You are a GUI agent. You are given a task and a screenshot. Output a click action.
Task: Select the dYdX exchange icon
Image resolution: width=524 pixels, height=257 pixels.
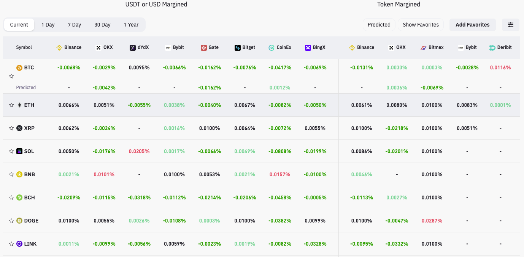(x=133, y=47)
